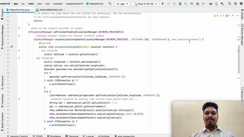Click the green typo check count indicator
The image size is (244, 137).
pos(228,16)
